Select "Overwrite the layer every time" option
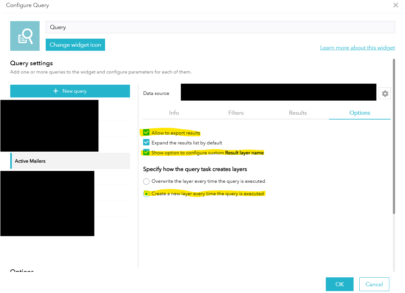Screen dimensions: 405x293 (146, 181)
